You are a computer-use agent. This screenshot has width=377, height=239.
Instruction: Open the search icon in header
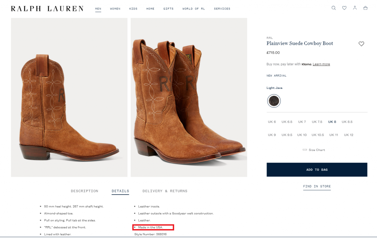[x=334, y=8]
